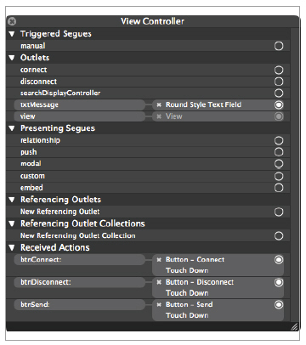
Task: Click x icon beside Button – Send
Action: coord(159,304)
